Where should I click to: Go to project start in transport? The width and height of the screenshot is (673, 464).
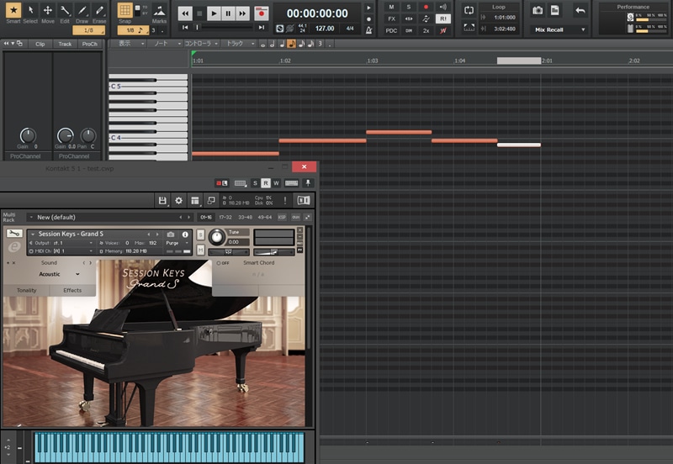(185, 28)
